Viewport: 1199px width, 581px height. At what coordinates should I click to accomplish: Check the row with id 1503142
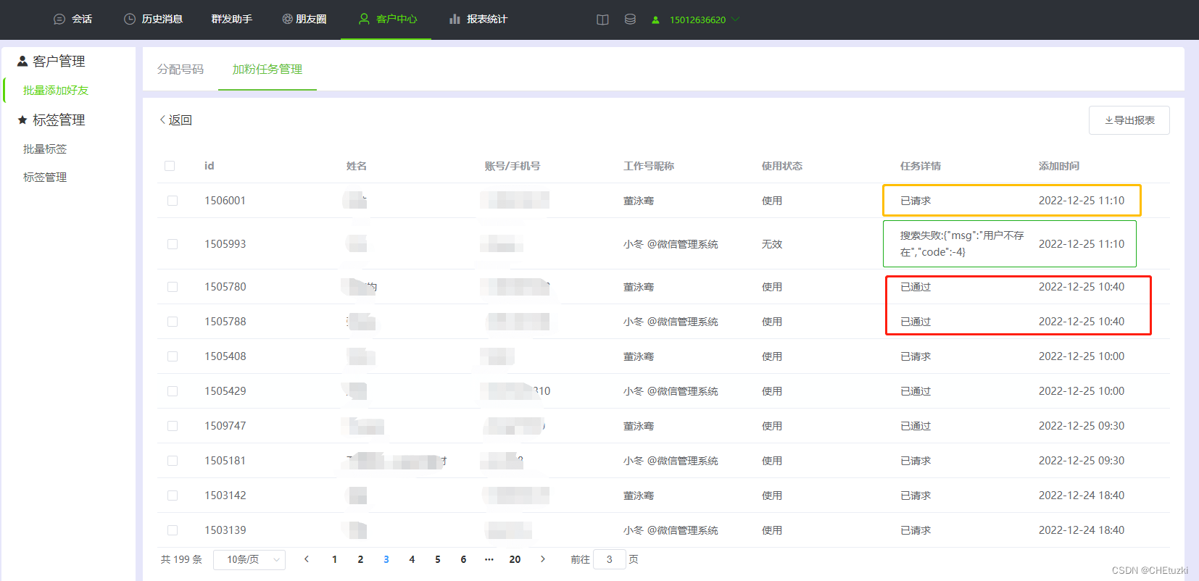173,496
